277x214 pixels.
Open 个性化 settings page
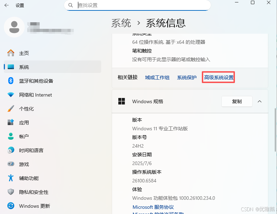click(53, 108)
